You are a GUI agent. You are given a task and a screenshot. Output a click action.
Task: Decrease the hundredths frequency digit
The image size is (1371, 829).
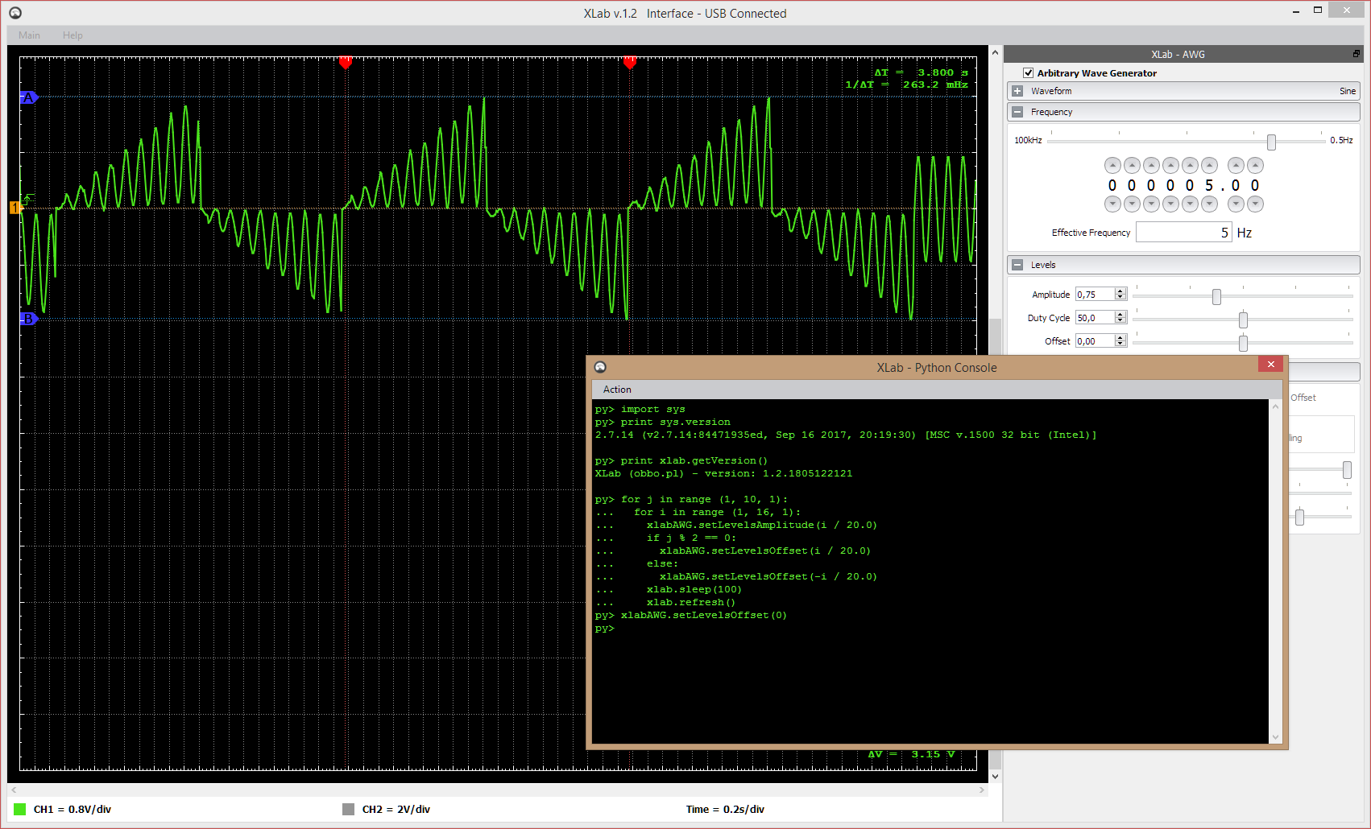point(1255,204)
